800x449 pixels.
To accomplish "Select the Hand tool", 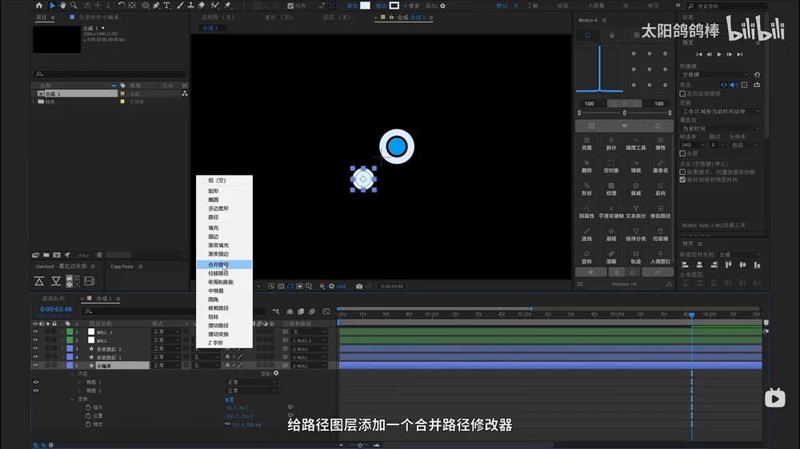I will [62, 6].
